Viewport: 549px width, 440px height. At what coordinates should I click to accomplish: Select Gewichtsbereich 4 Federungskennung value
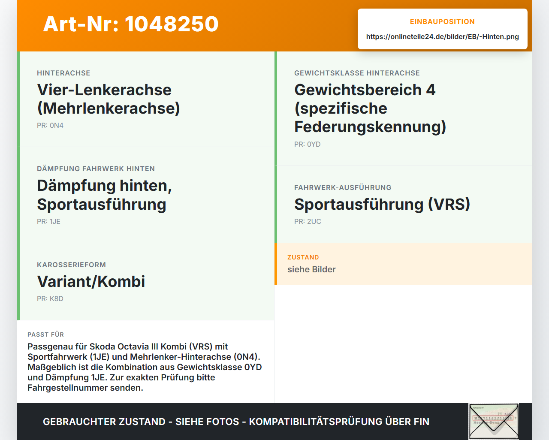(x=370, y=108)
